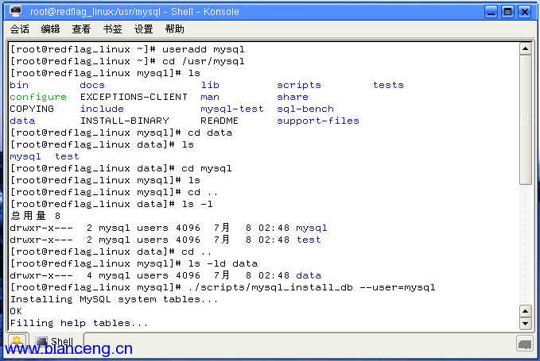Screen dimensions: 540x361
Task: Click the 'docs' directory name
Action: coord(92,85)
